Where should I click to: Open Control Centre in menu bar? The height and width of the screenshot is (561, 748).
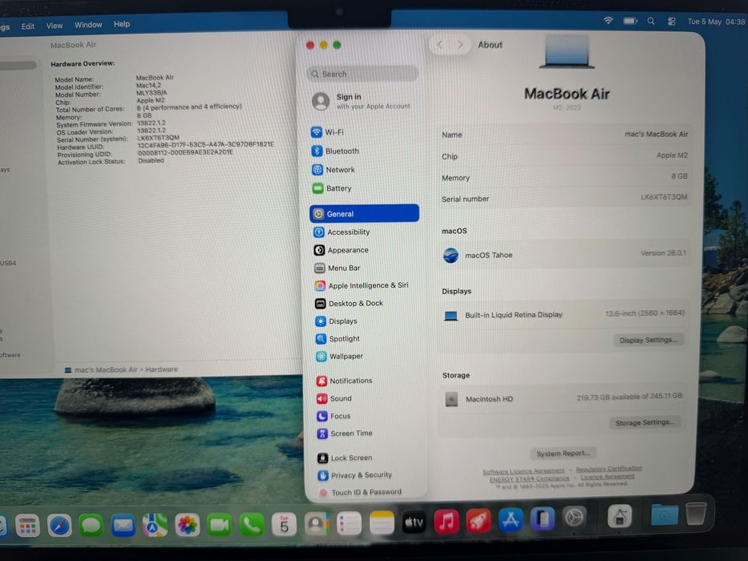coord(672,21)
